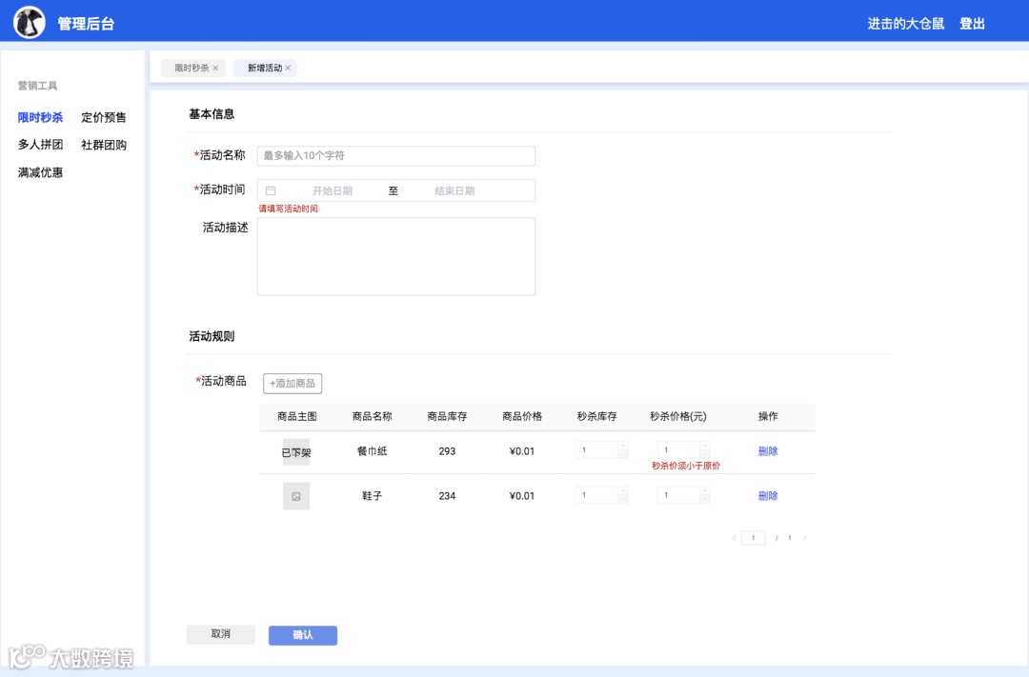Click the 秒杀价须小于原价 error message

point(686,466)
